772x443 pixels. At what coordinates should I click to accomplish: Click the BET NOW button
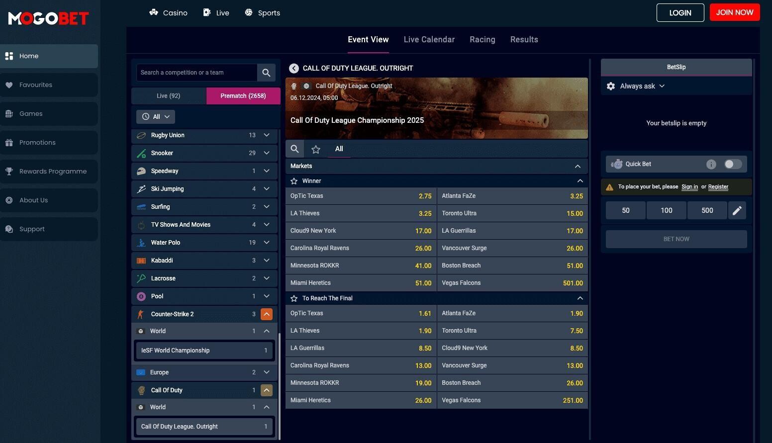[x=676, y=239]
